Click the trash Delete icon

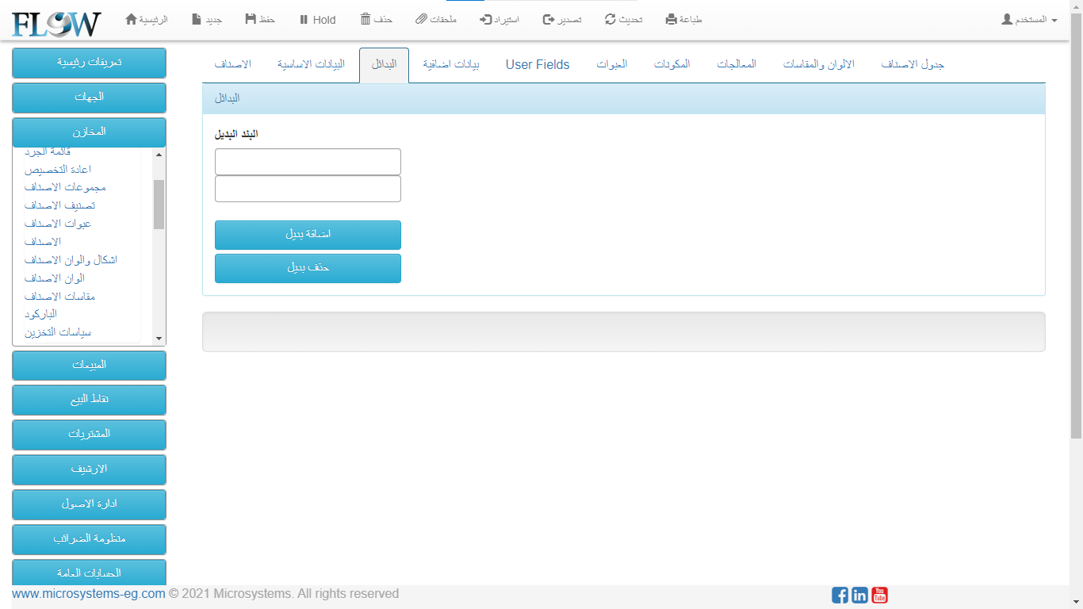[365, 19]
